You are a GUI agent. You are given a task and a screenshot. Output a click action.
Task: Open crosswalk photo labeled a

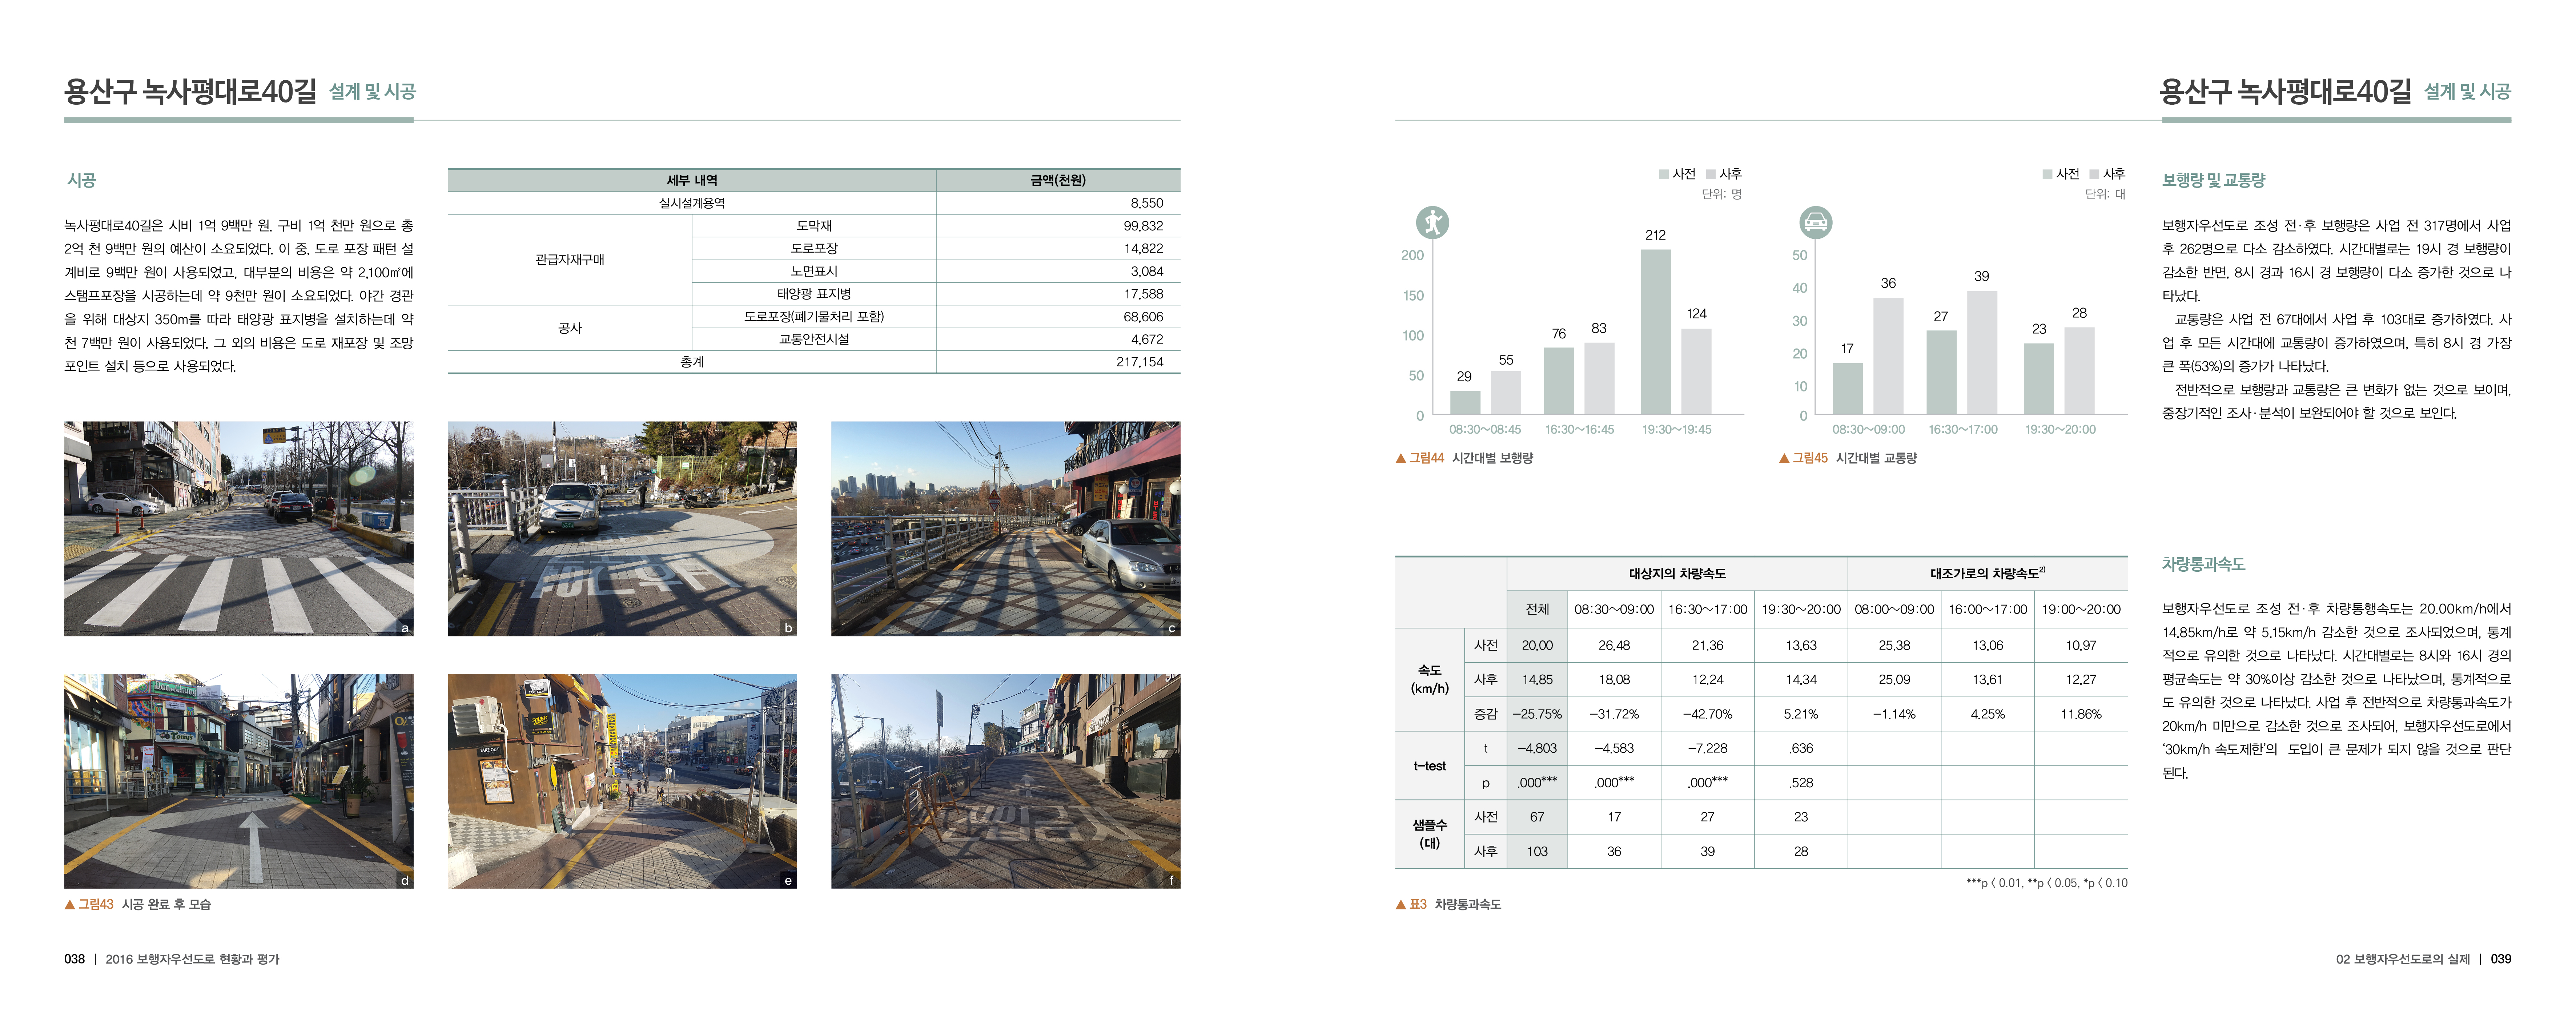click(x=238, y=528)
